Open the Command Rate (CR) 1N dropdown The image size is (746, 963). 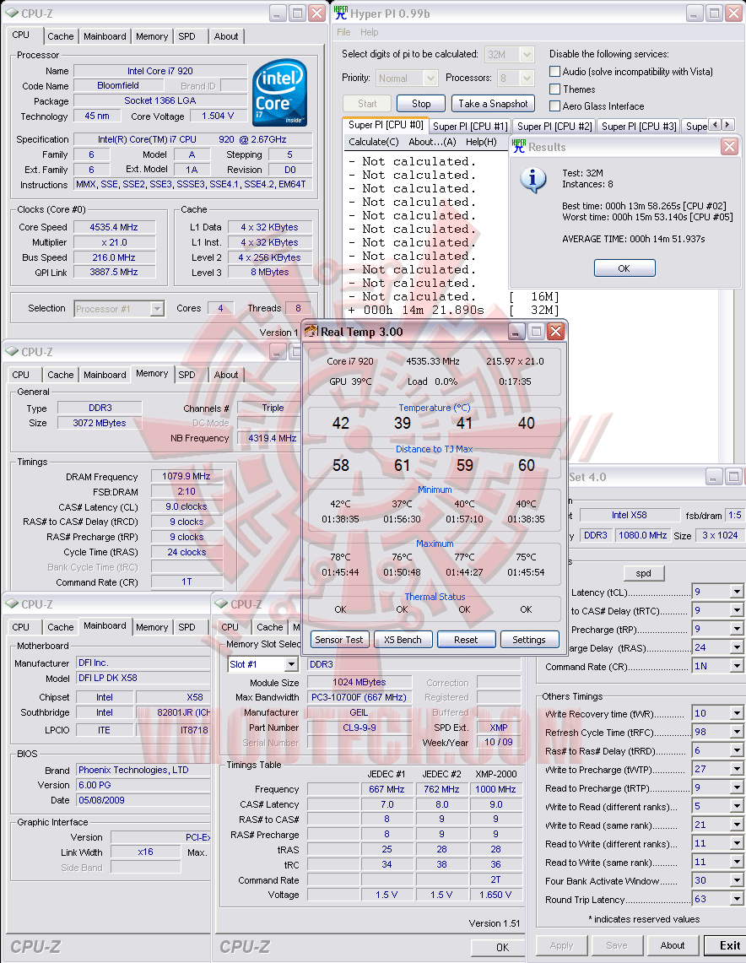click(x=736, y=667)
